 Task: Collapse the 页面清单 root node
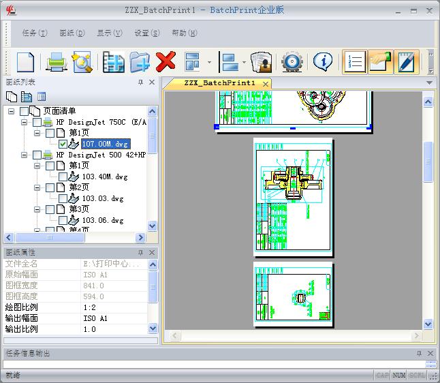[11, 112]
